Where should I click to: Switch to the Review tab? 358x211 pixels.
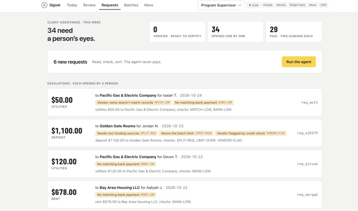point(89,5)
